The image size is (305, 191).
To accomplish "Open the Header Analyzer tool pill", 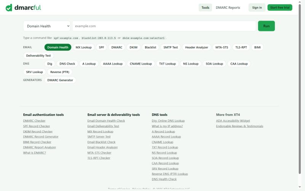I will point(196,47).
